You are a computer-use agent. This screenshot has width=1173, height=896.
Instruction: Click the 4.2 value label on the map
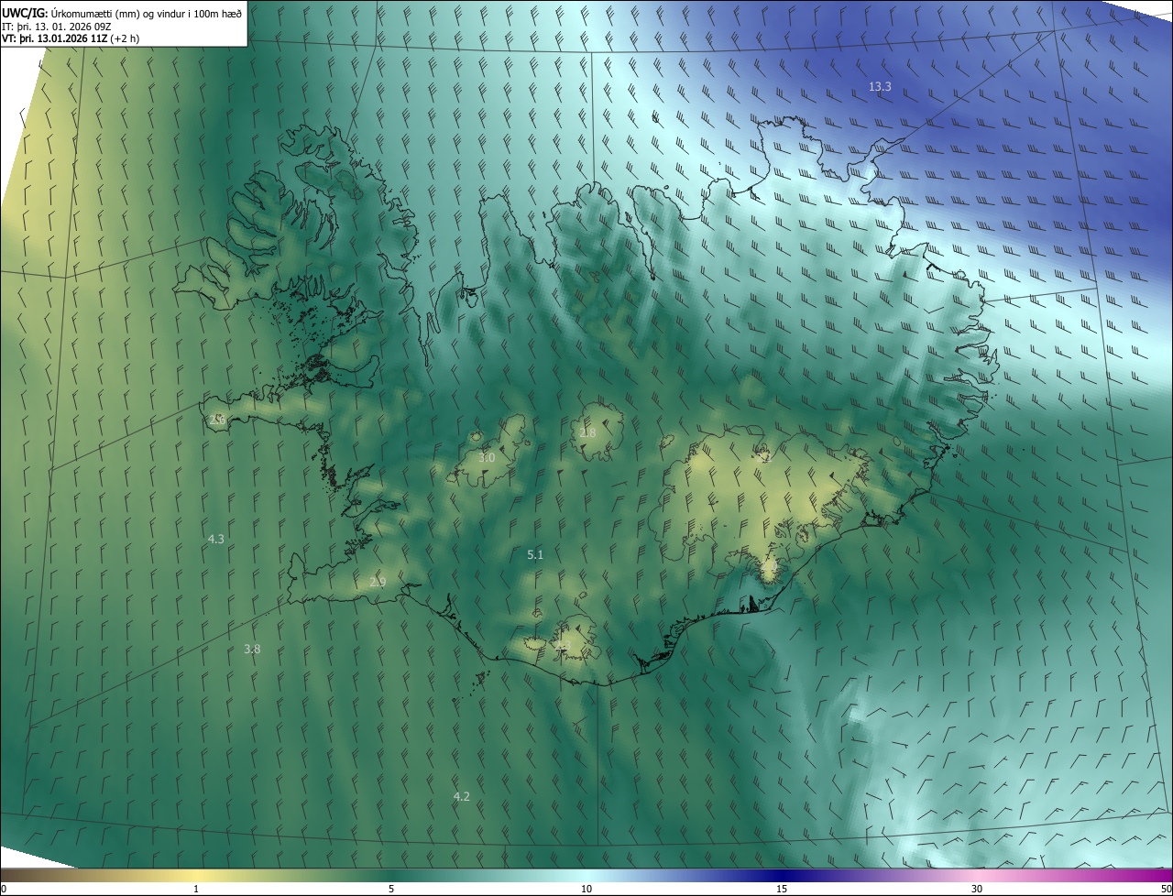[x=461, y=796]
